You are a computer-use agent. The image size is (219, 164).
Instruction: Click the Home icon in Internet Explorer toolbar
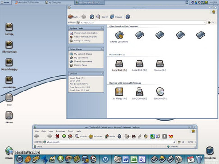click(70, 137)
